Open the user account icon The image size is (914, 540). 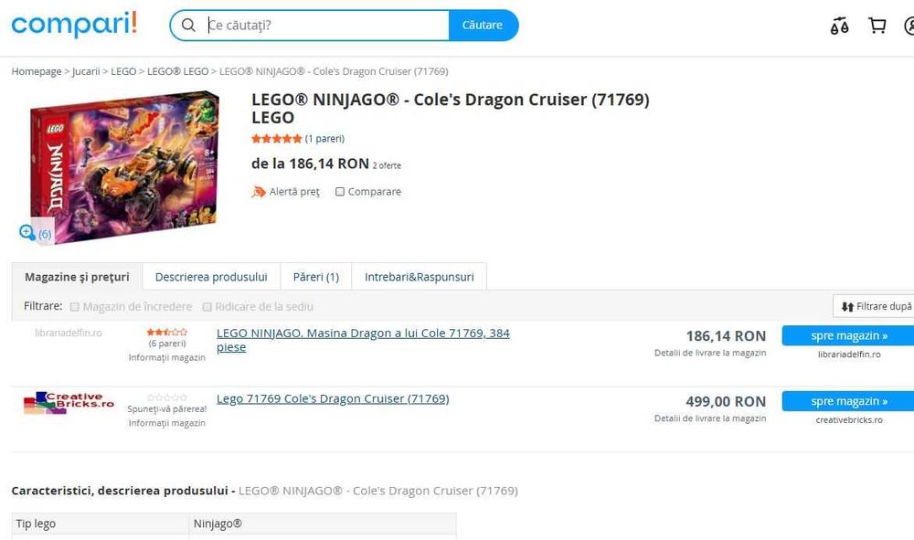(908, 26)
